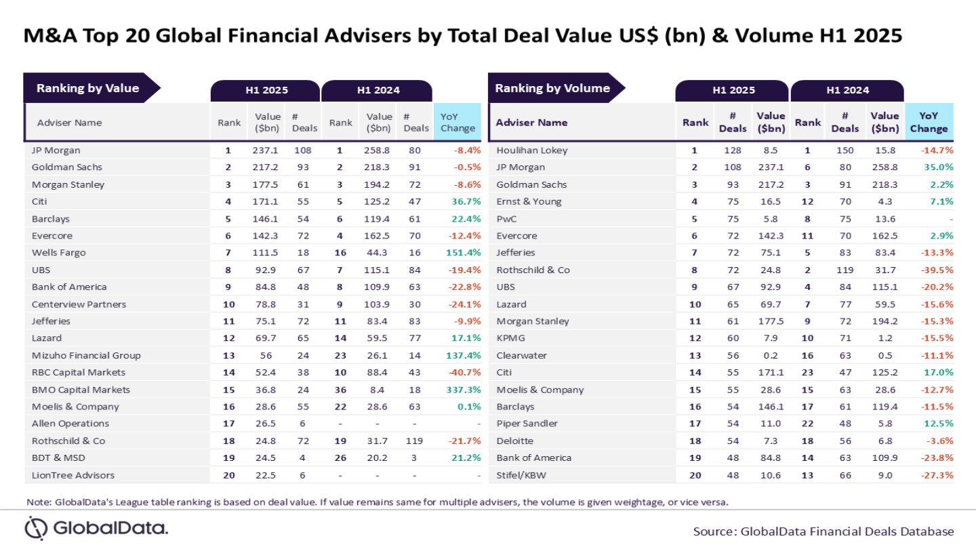Select the Houlihan Lokey adviser name

[x=532, y=150]
